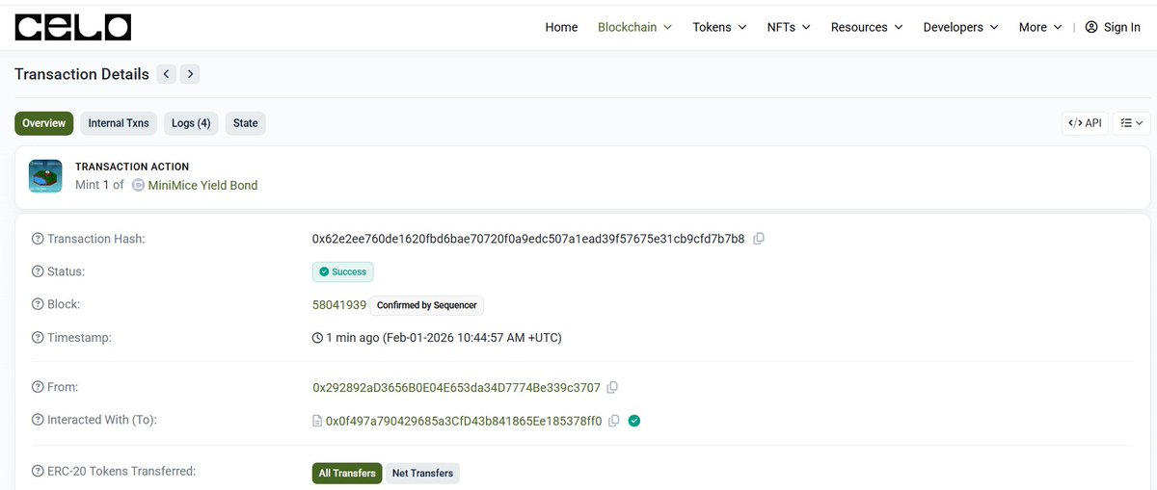The width and height of the screenshot is (1157, 490).
Task: Click the timestamp value text
Action: pos(444,338)
